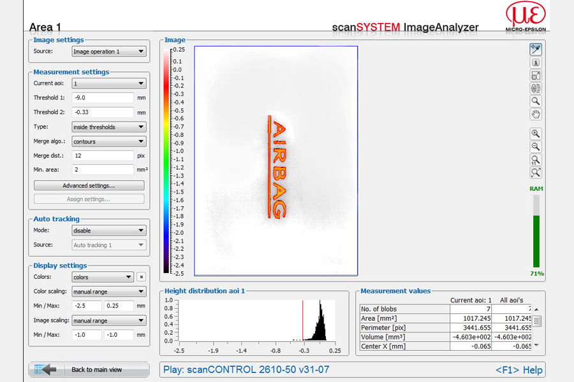Activate the magnifier zoom tool
Image resolution: width=574 pixels, height=382 pixels.
(536, 101)
